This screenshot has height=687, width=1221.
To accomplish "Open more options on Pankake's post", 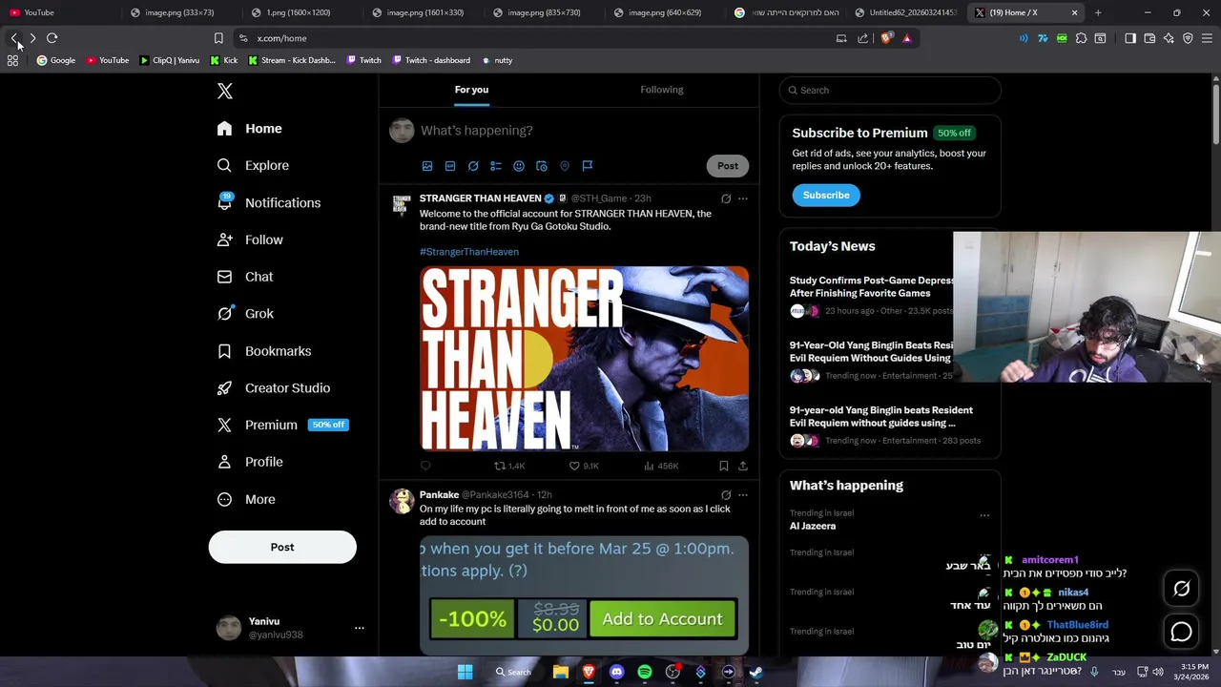I will [743, 495].
